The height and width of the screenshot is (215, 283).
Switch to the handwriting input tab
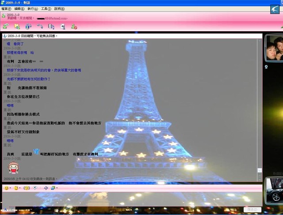point(11,209)
